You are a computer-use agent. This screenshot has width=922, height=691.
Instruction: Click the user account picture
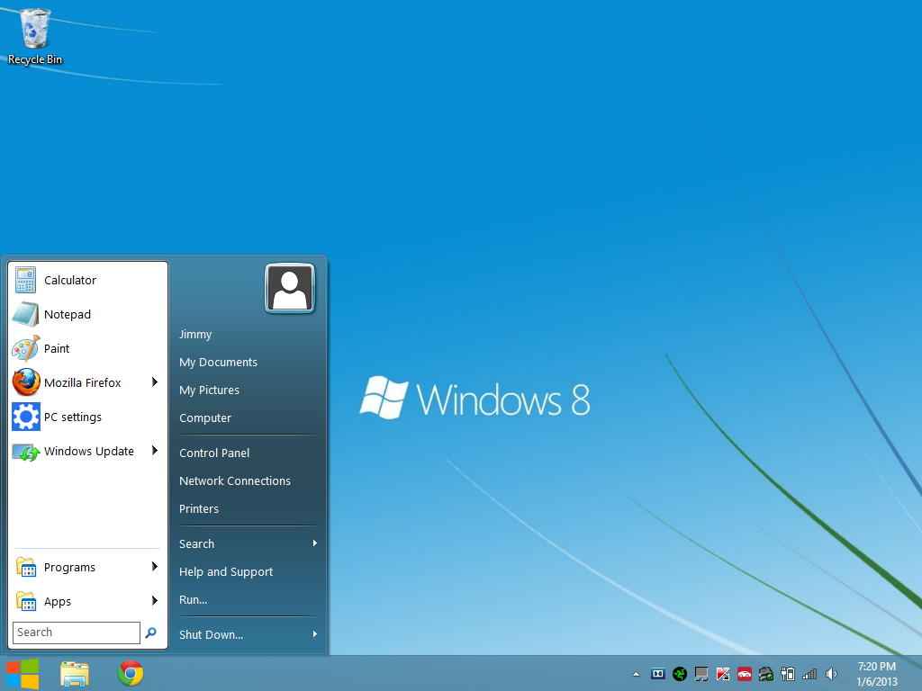pyautogui.click(x=290, y=288)
